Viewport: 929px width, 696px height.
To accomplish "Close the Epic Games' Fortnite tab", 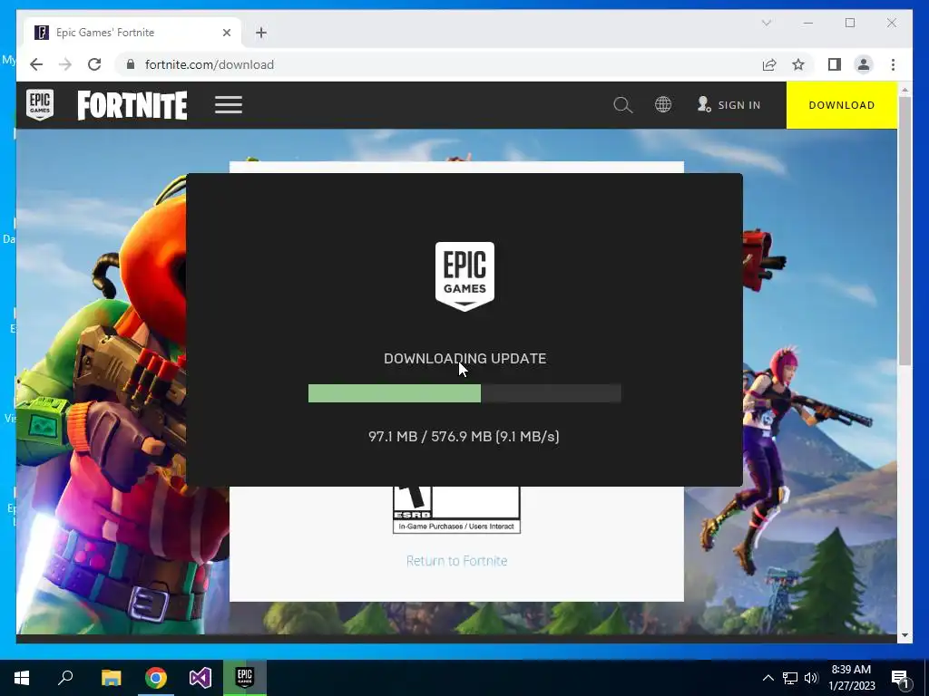I will point(226,33).
